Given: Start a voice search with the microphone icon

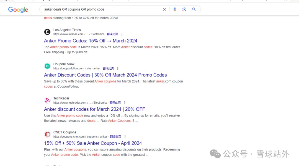Looking at the screenshot, I should pyautogui.click(x=175, y=9).
